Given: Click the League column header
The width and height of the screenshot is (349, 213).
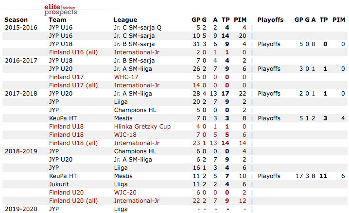Looking at the screenshot, I should click(x=125, y=20).
